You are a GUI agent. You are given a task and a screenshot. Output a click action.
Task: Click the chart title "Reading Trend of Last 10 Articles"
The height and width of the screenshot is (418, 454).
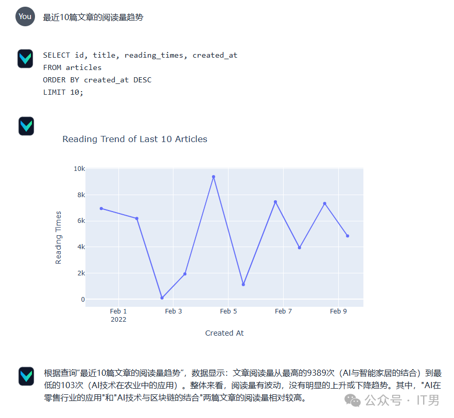coord(135,139)
